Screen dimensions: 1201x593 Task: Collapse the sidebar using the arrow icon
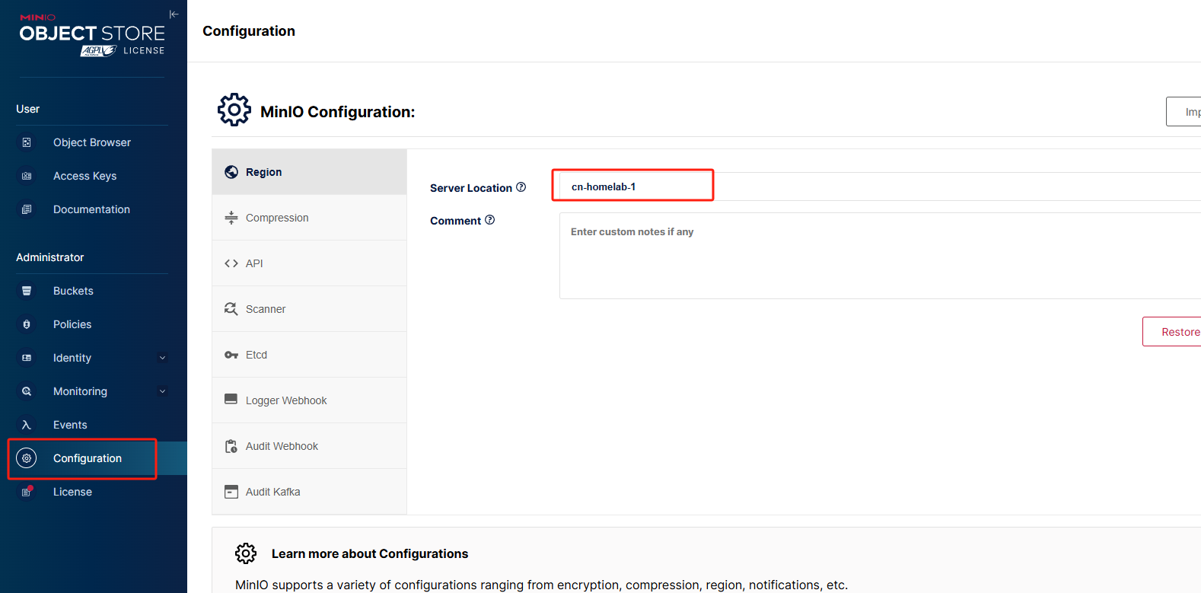tap(174, 14)
